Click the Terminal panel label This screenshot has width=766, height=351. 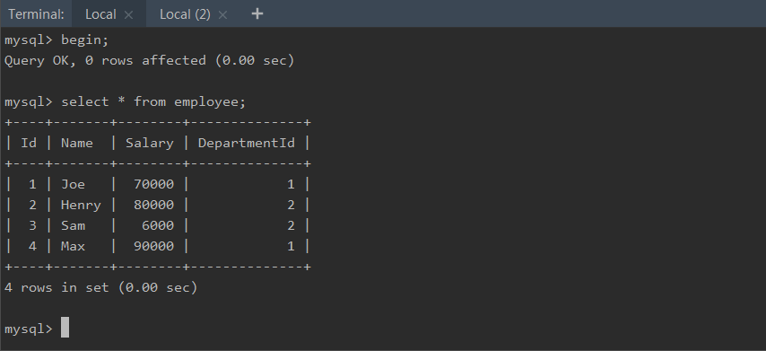pyautogui.click(x=36, y=14)
